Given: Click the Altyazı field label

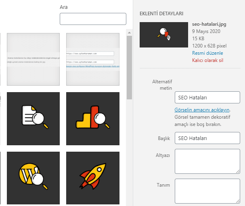Looking at the screenshot, I should 163,155.
